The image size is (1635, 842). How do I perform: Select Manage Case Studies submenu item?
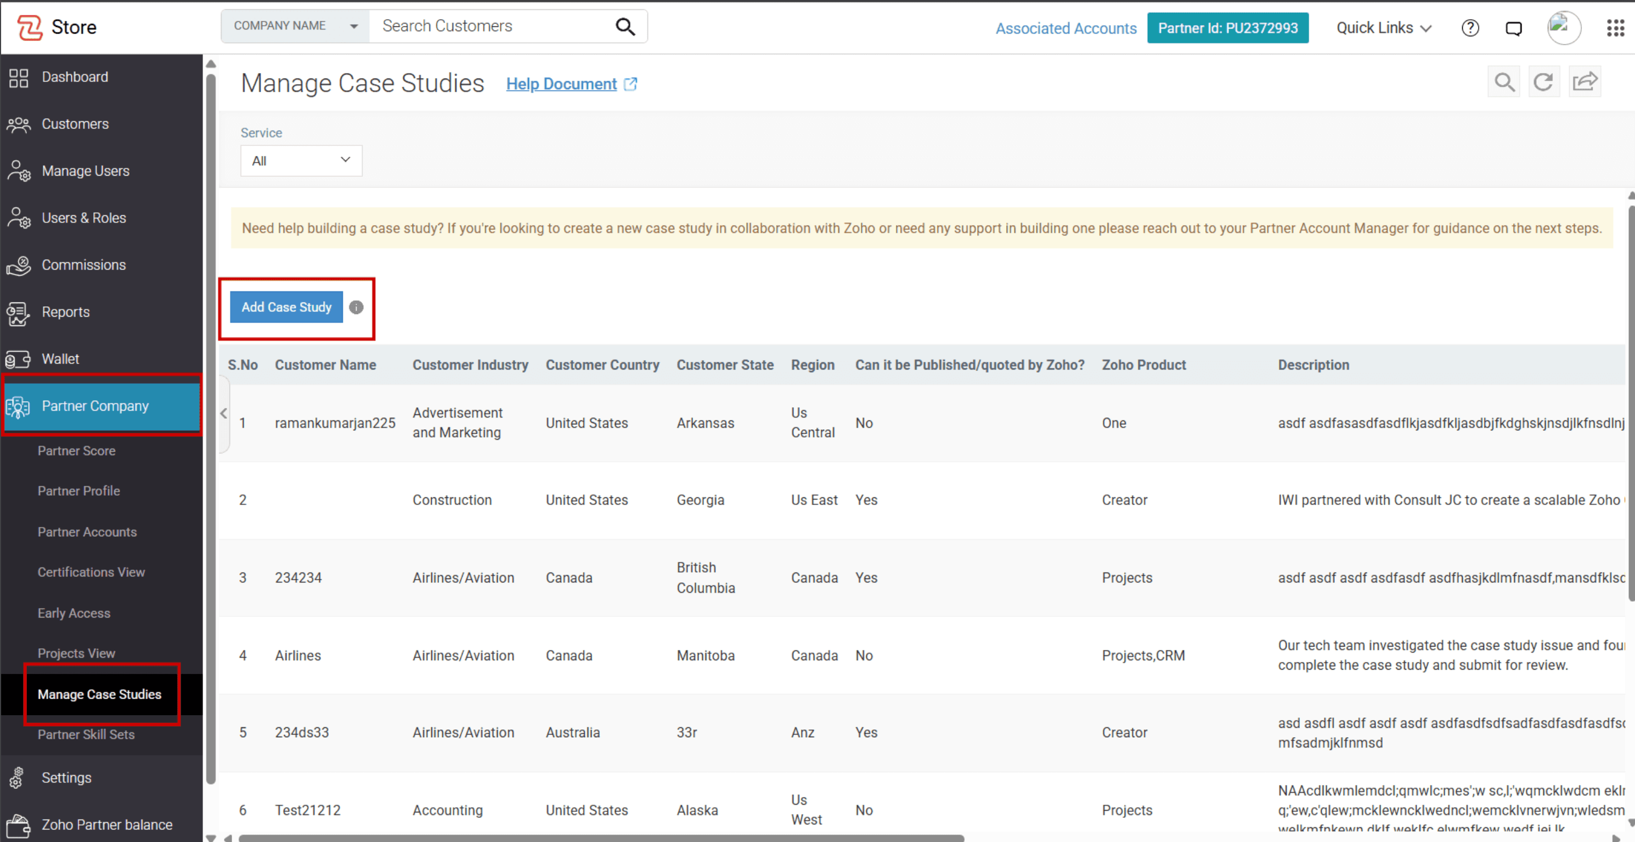(x=99, y=695)
